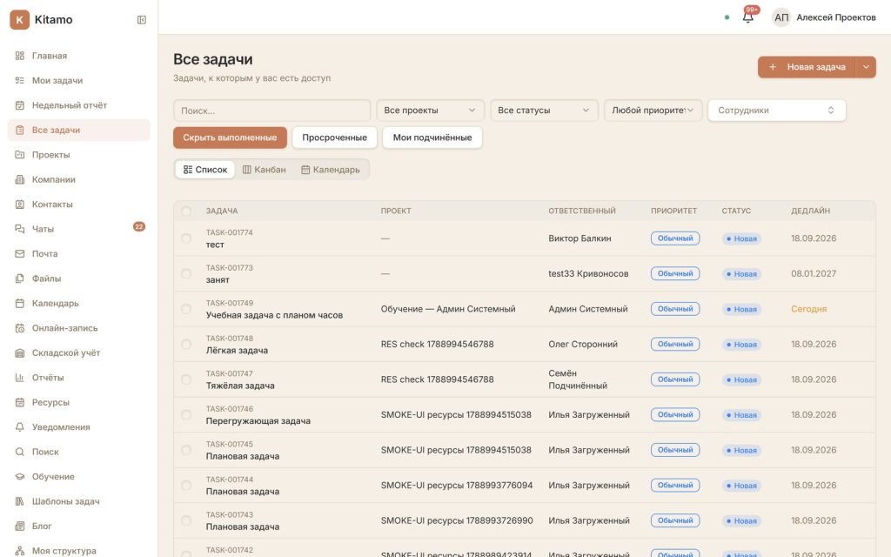891x557 pixels.
Task: Open the Сотрудники selector
Action: point(776,111)
